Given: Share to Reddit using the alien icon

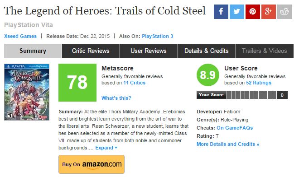Looking at the screenshot, I should click(285, 12).
